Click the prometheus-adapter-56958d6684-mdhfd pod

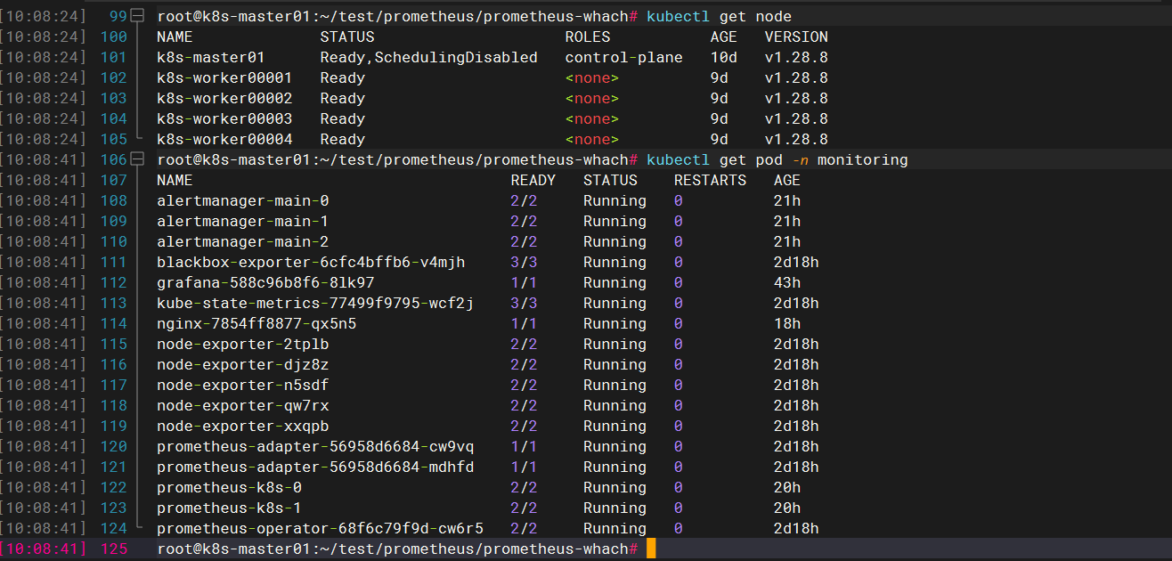coord(315,467)
